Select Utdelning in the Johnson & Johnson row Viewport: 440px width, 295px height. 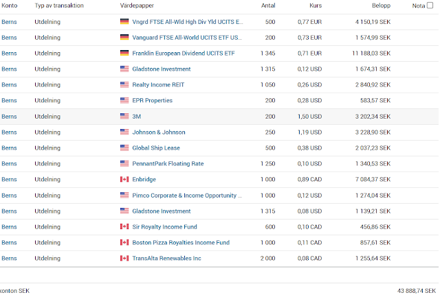tap(47, 132)
